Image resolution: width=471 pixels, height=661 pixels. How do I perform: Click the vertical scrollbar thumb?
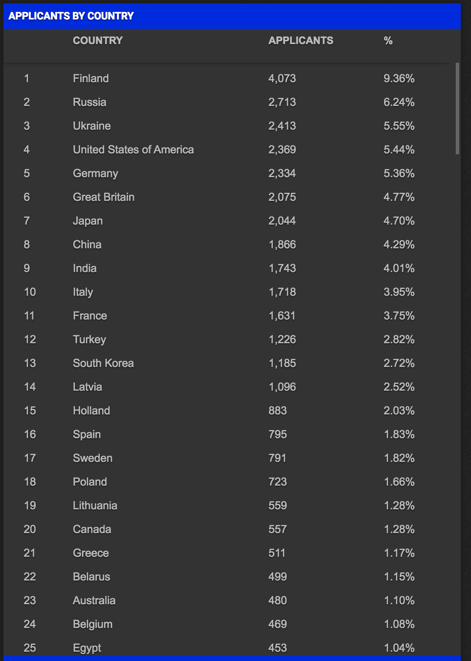click(x=457, y=108)
